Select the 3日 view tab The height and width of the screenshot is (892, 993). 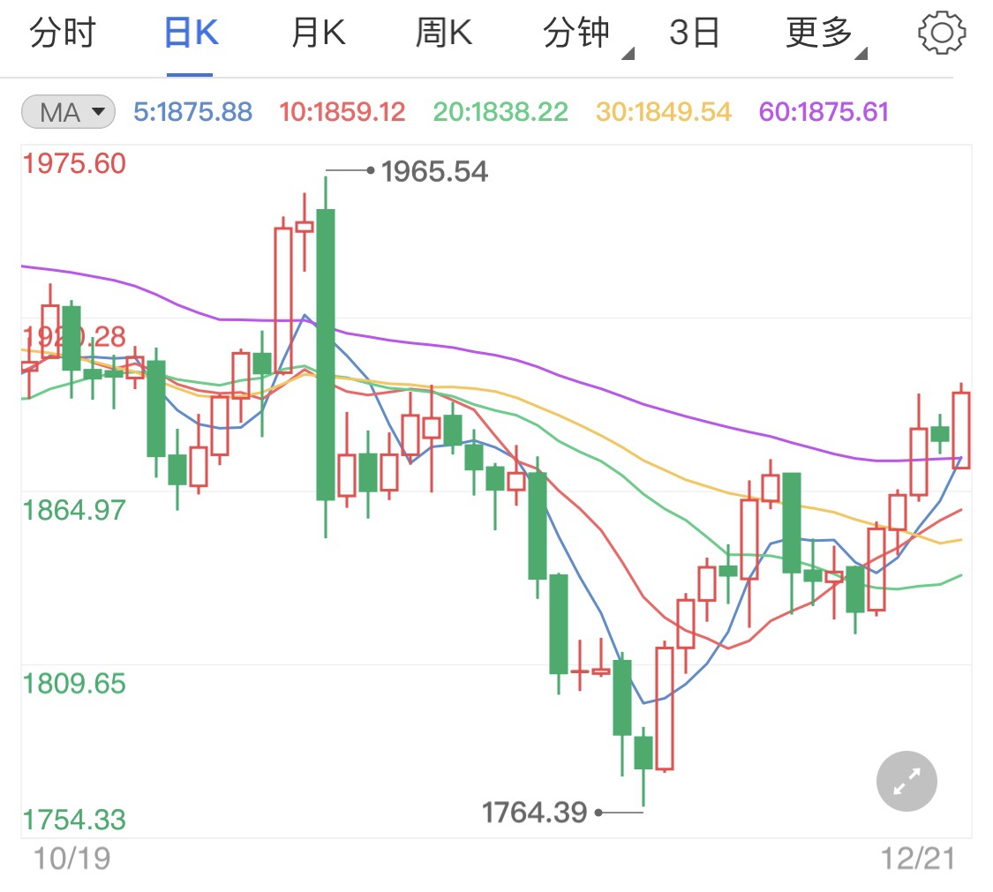[695, 34]
